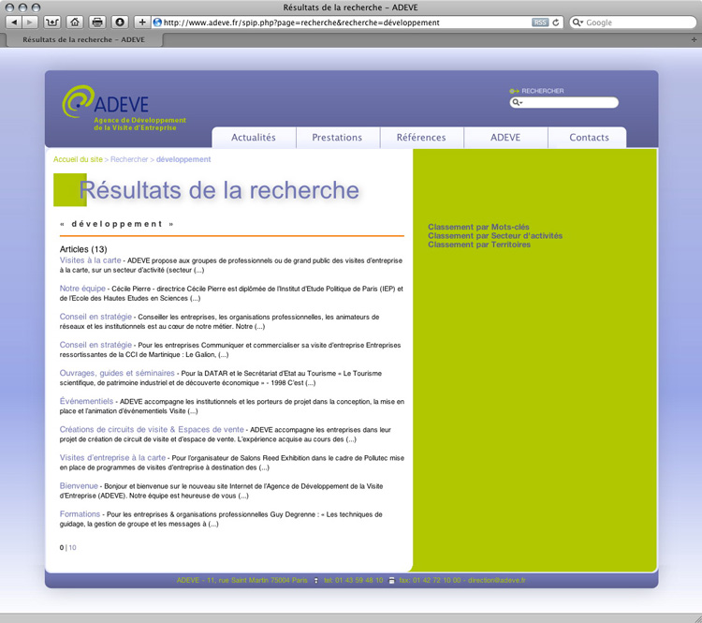The image size is (702, 623).
Task: Click the new tab plus button
Action: [x=694, y=40]
